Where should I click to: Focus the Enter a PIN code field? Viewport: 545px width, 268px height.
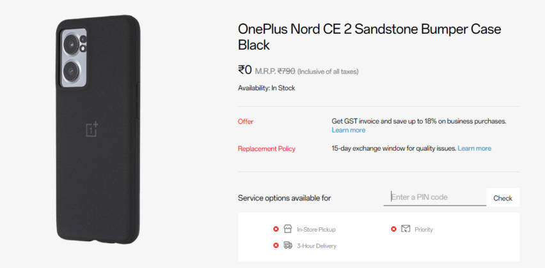pos(434,197)
